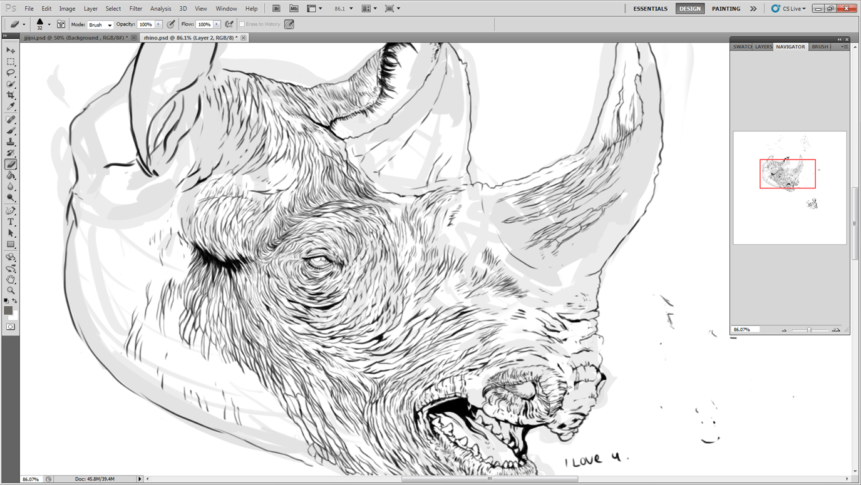This screenshot has width=861, height=485.
Task: Switch to the Layers panel tab
Action: tap(763, 47)
